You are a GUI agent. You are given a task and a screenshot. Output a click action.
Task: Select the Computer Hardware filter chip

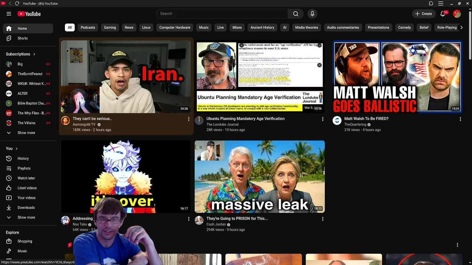[175, 28]
